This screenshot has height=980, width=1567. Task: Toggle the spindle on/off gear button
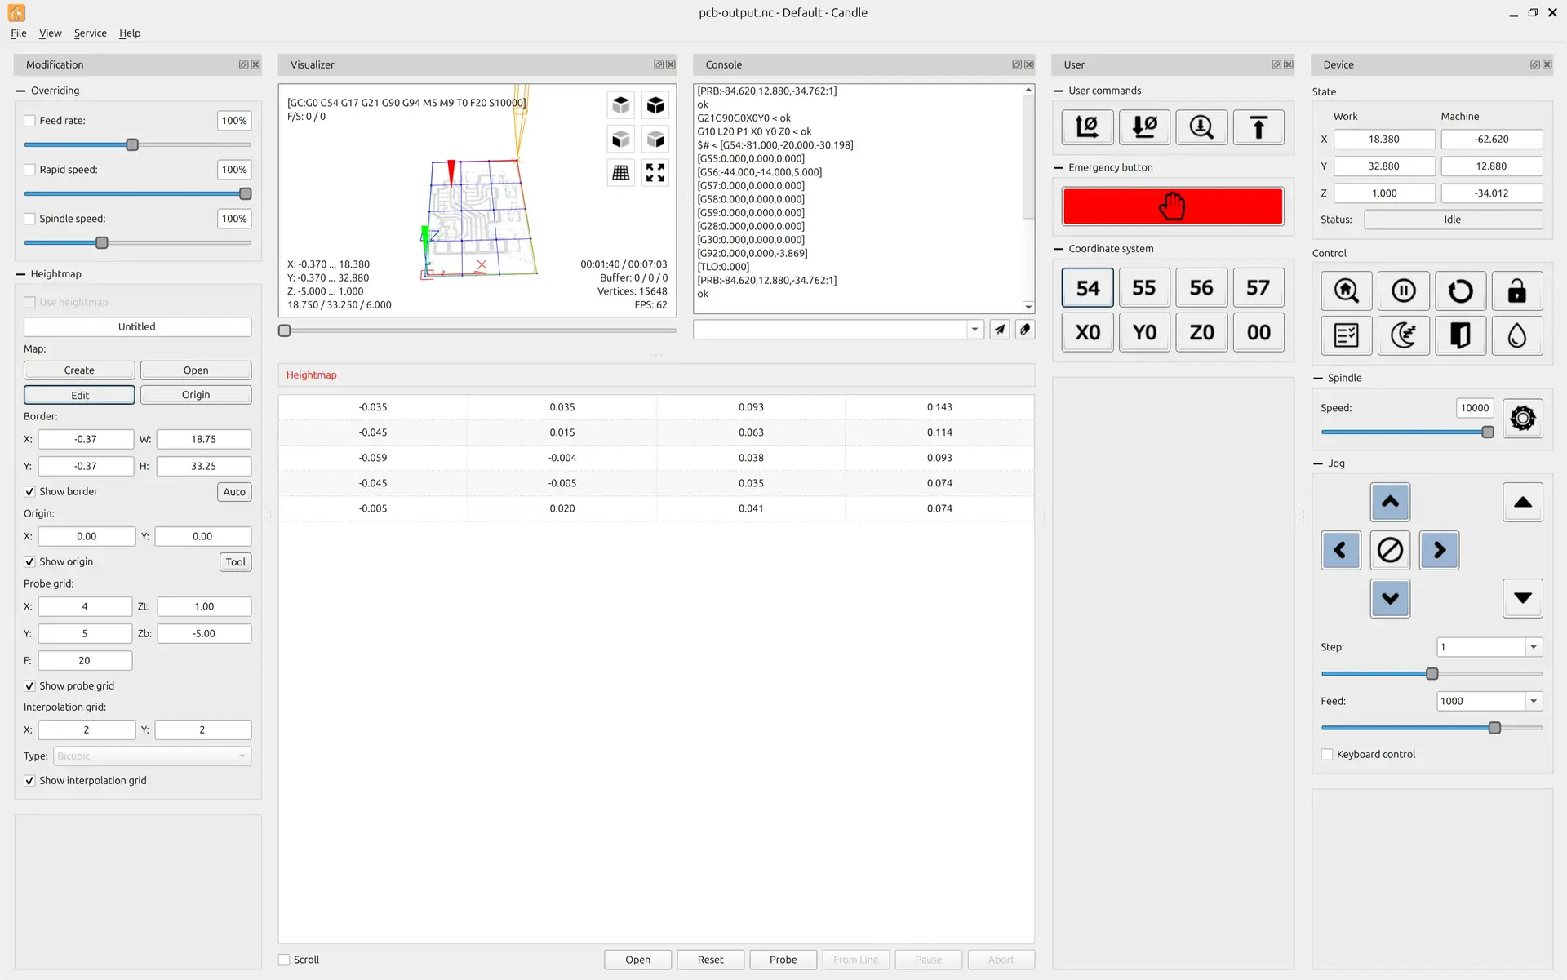tap(1522, 419)
